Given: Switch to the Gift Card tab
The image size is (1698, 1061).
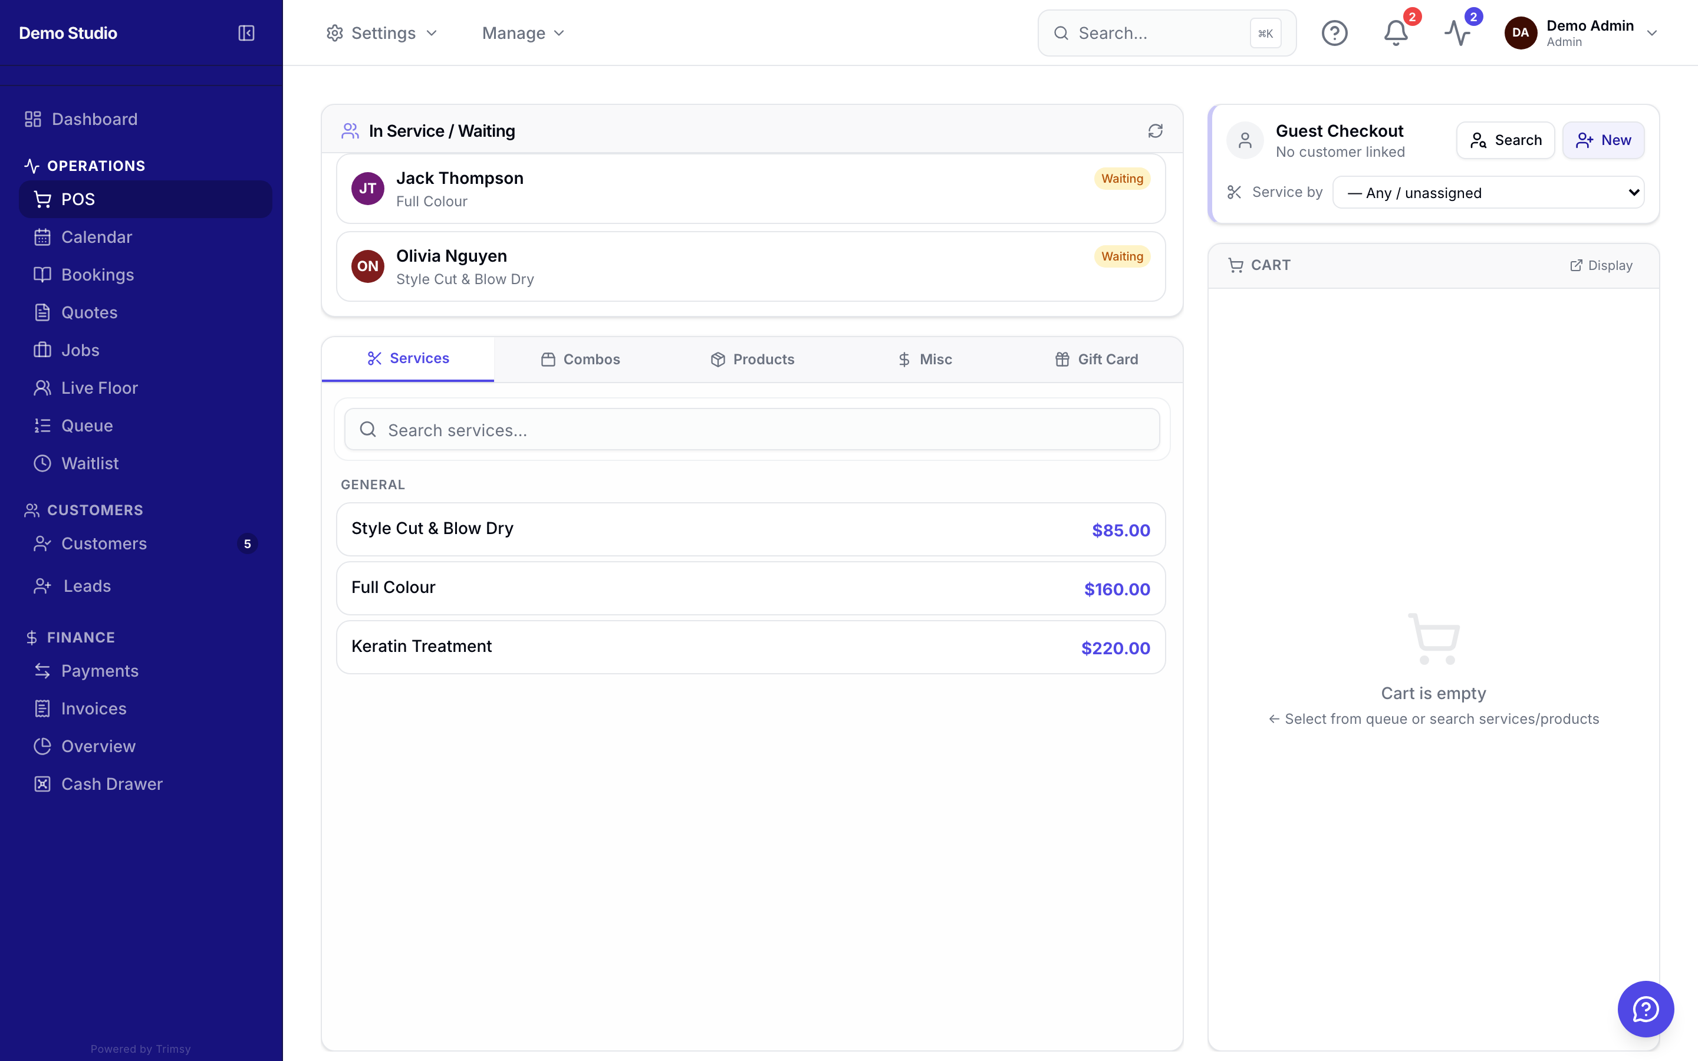Looking at the screenshot, I should (x=1097, y=360).
